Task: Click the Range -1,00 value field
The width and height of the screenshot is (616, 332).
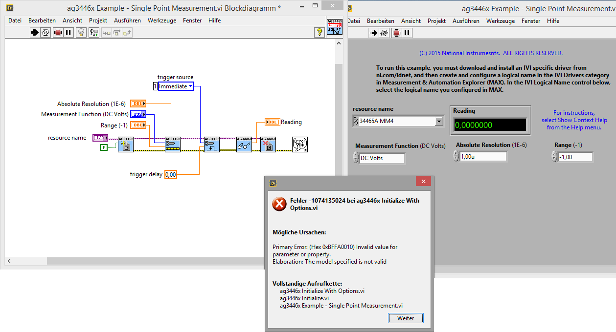Action: click(x=575, y=157)
